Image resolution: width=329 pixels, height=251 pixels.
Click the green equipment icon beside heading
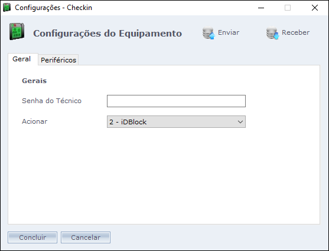17,32
